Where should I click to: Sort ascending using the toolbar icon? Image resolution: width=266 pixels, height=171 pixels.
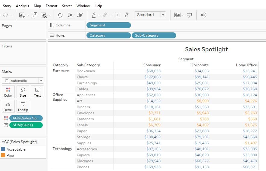point(70,15)
